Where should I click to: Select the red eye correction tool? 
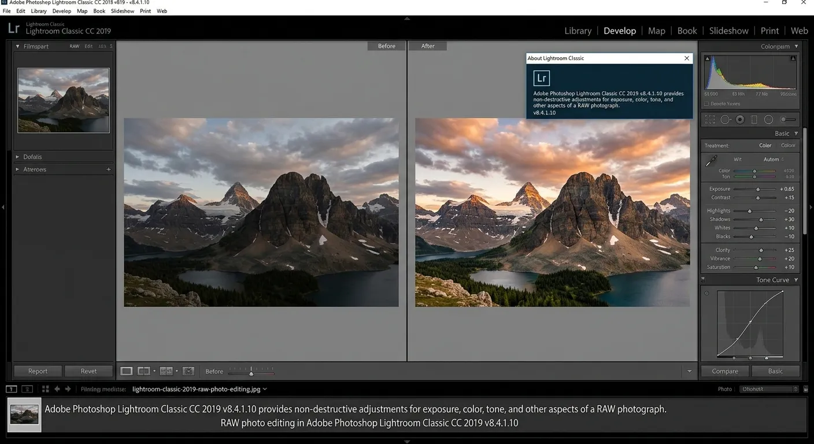coord(740,120)
